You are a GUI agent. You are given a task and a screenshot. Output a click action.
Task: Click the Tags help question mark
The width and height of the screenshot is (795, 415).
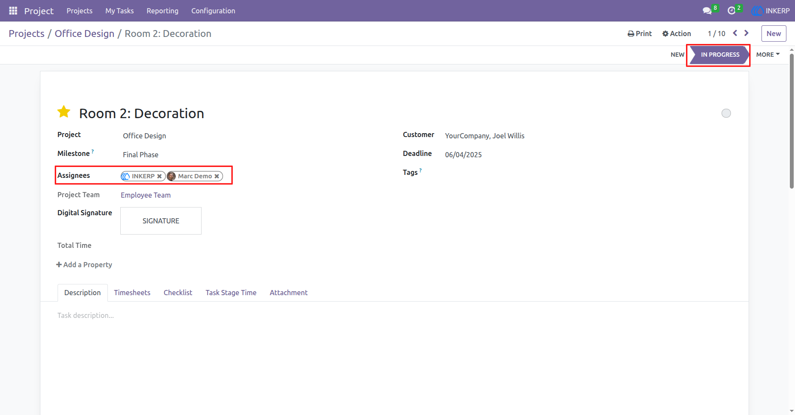pyautogui.click(x=420, y=170)
